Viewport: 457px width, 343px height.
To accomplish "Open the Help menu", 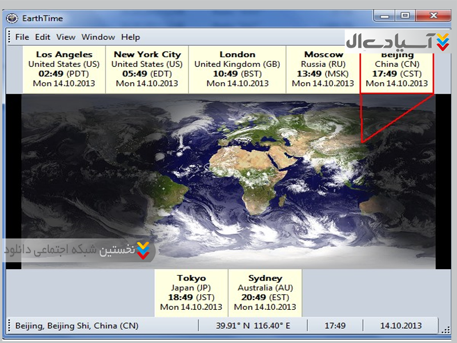I will pos(130,37).
